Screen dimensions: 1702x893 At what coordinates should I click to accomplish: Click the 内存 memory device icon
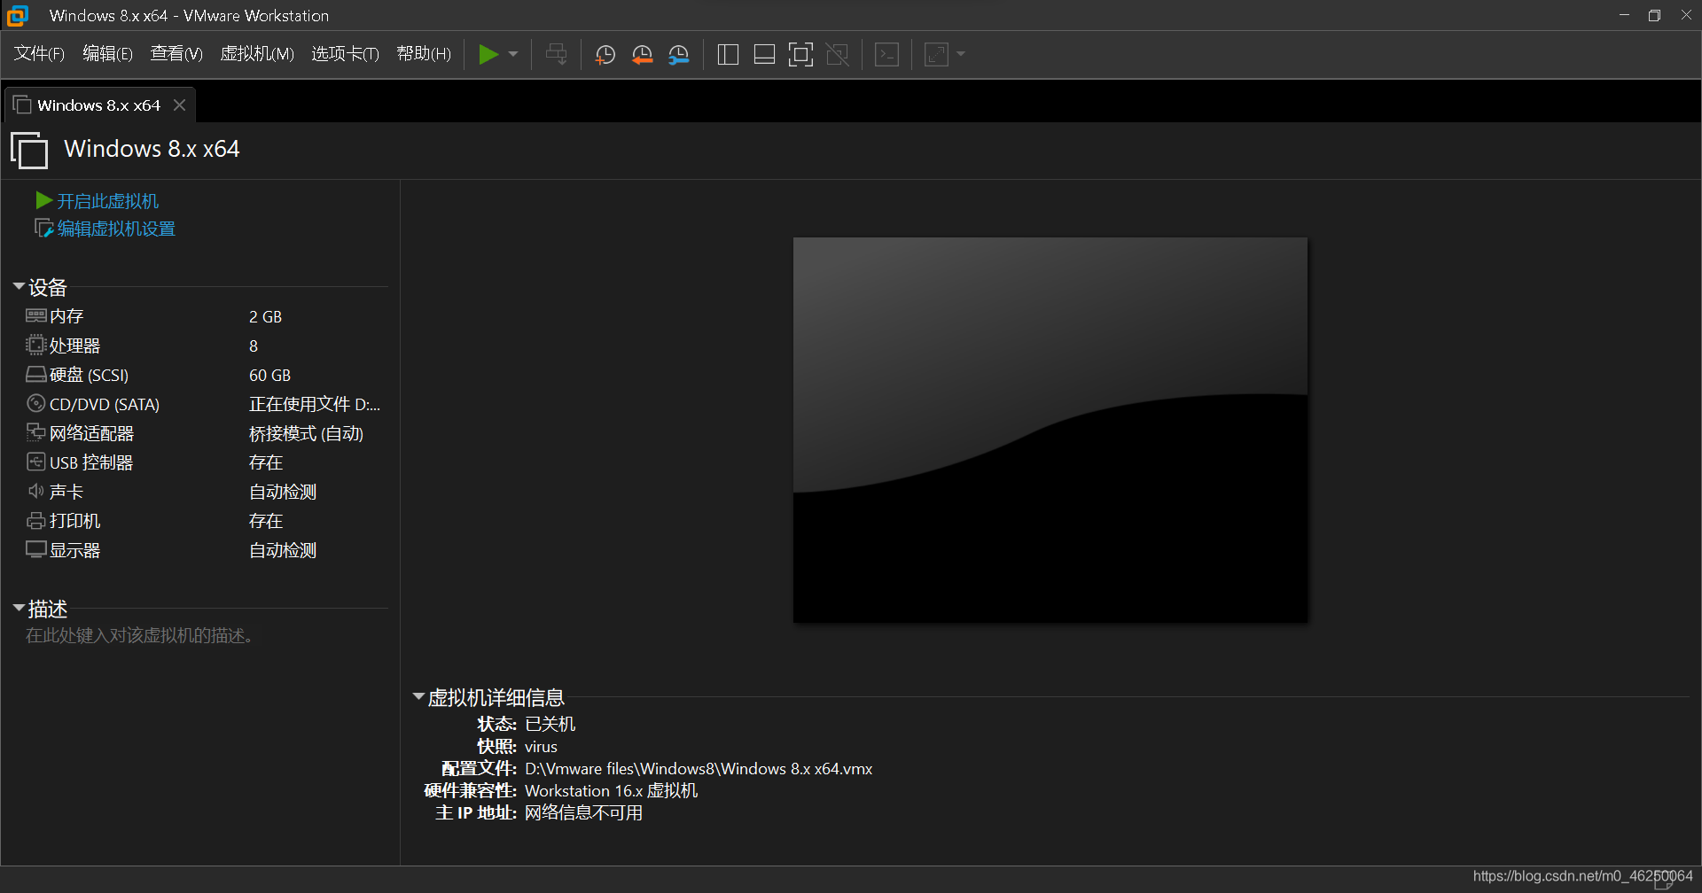pyautogui.click(x=35, y=315)
